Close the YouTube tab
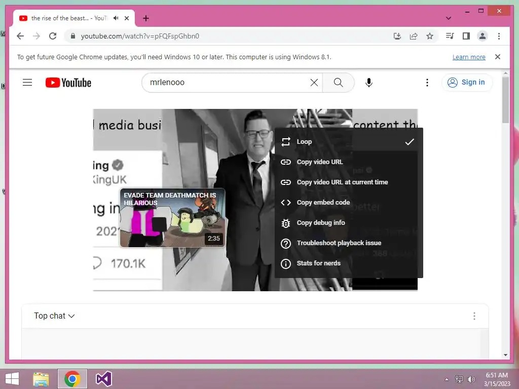This screenshot has height=389, width=519. [x=126, y=18]
